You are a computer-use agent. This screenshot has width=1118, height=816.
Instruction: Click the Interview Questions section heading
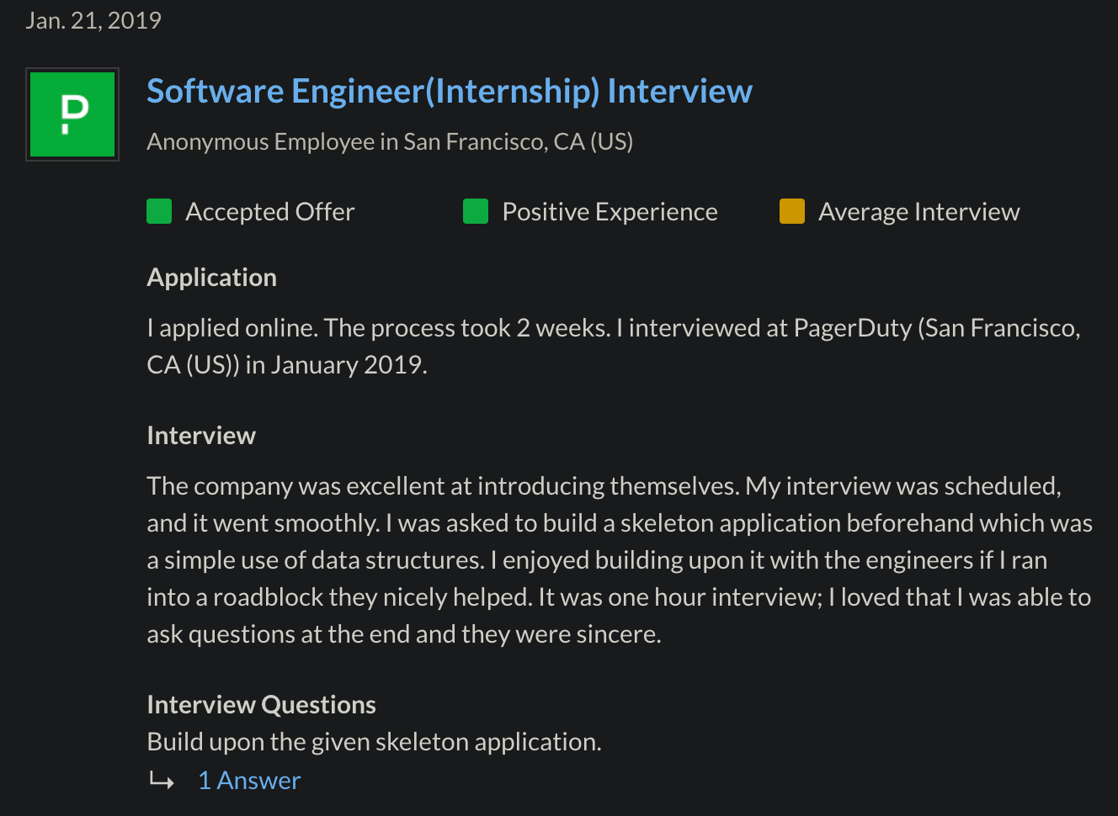(261, 705)
